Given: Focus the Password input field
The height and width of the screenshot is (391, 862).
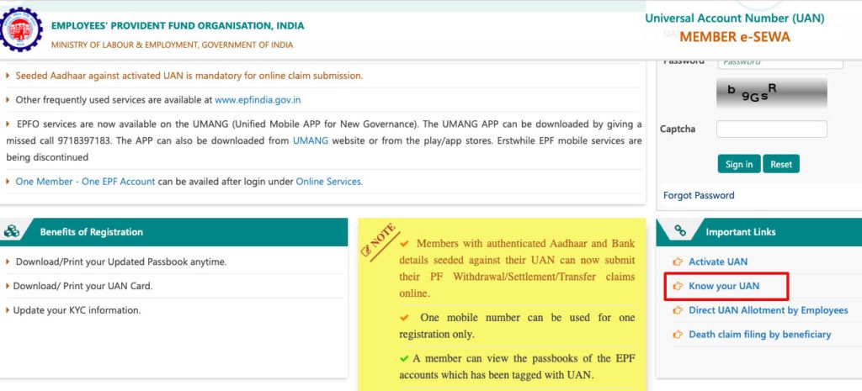Looking at the screenshot, I should pos(780,62).
